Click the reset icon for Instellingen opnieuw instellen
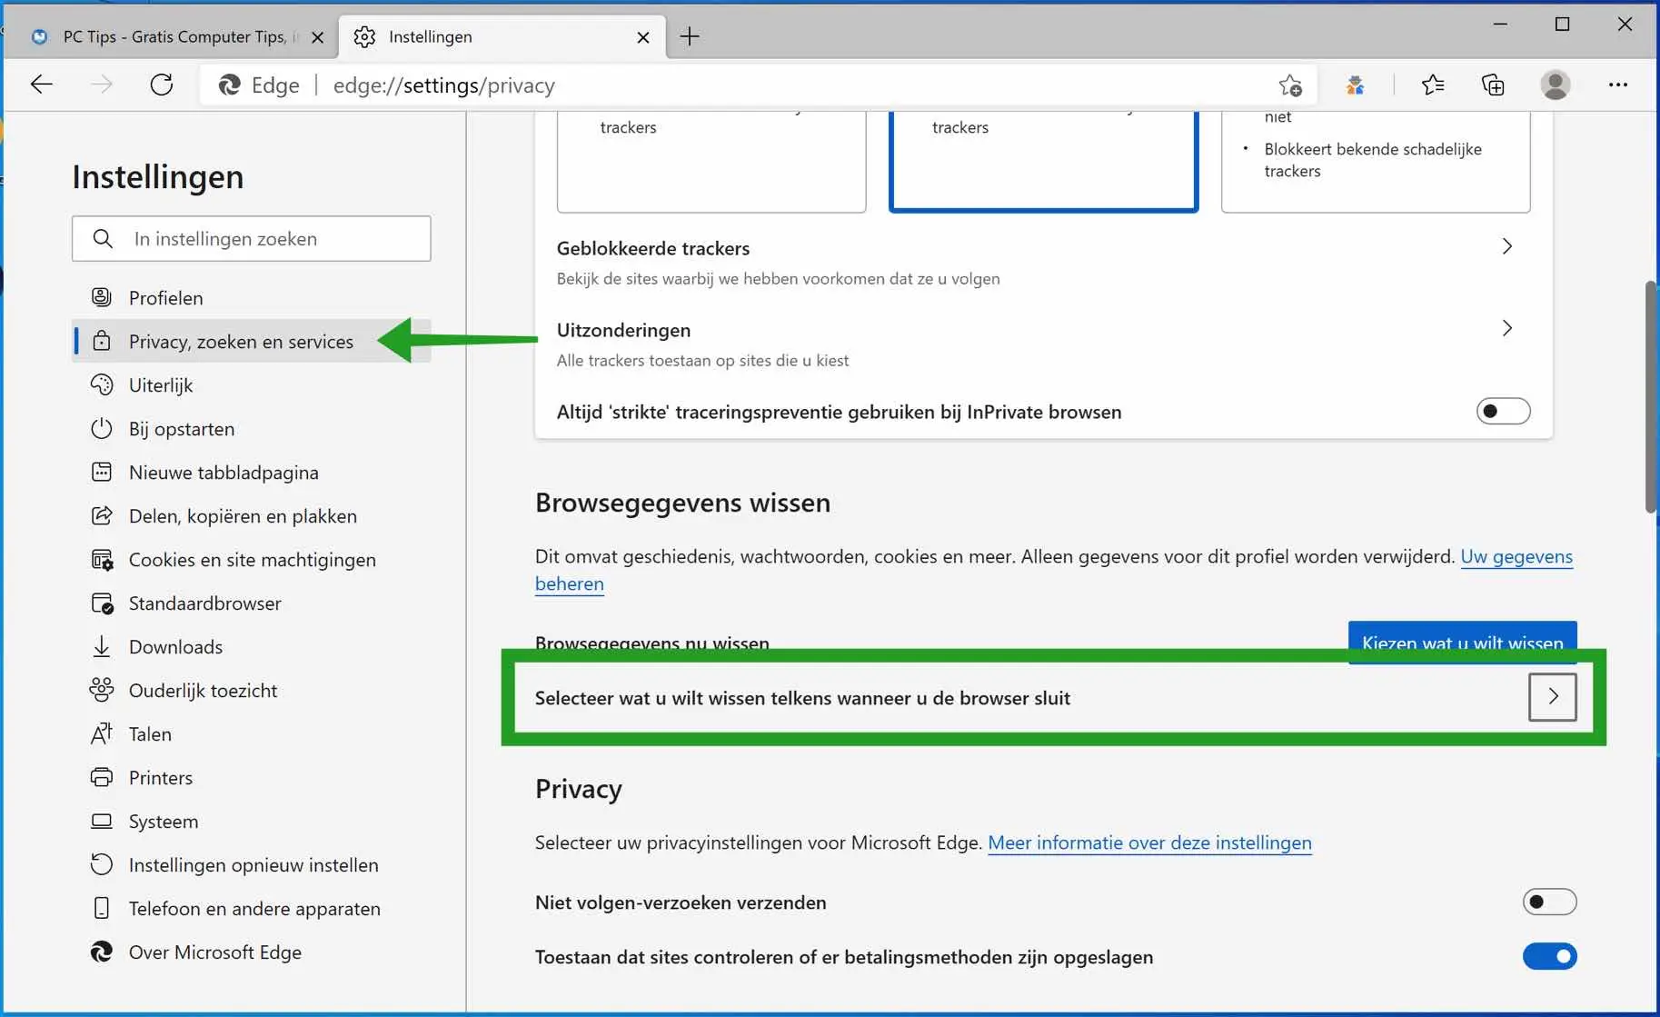1660x1017 pixels. pyautogui.click(x=102, y=864)
